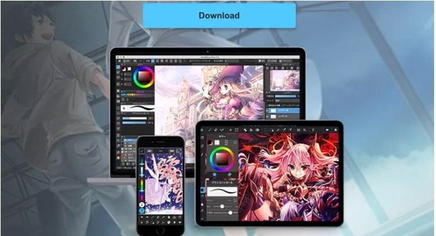436x236 pixels.
Task: Switch to the palette tab under the tablet color wheel
Action: [230, 174]
